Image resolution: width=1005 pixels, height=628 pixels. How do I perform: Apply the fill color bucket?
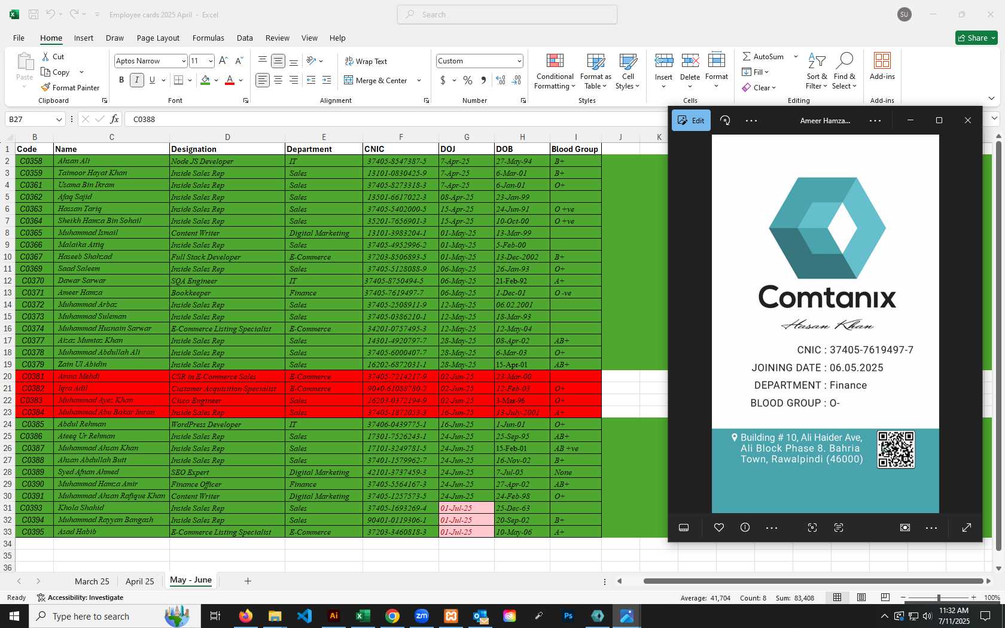(x=205, y=80)
